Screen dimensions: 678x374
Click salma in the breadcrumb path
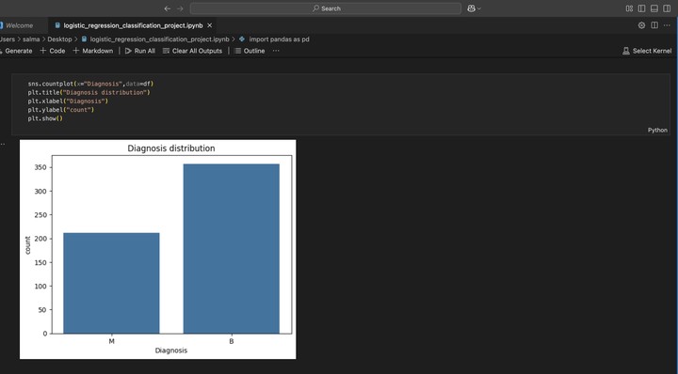point(31,39)
